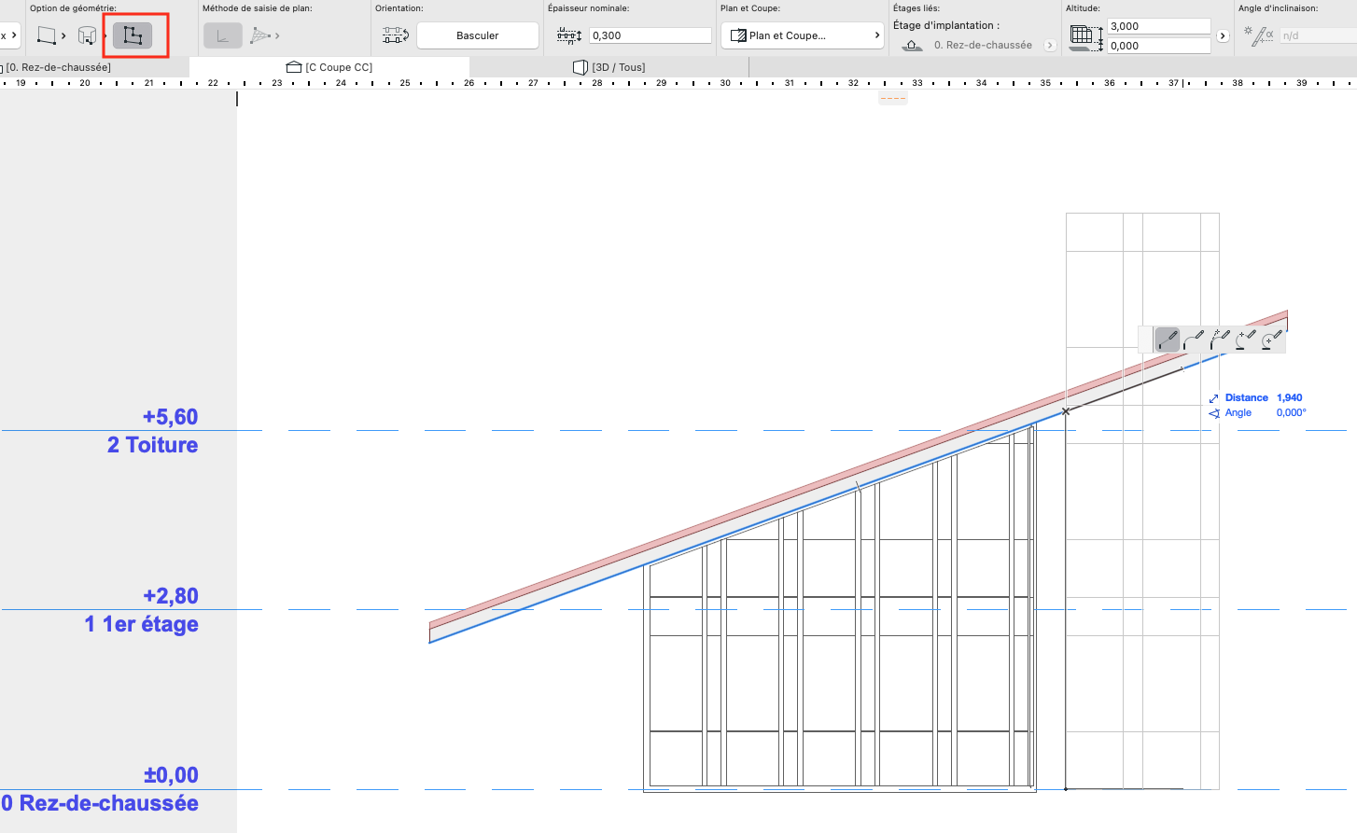Screen dimensions: 1357x833
Task: Open the Plan et Coupe dropdown
Action: (x=803, y=35)
